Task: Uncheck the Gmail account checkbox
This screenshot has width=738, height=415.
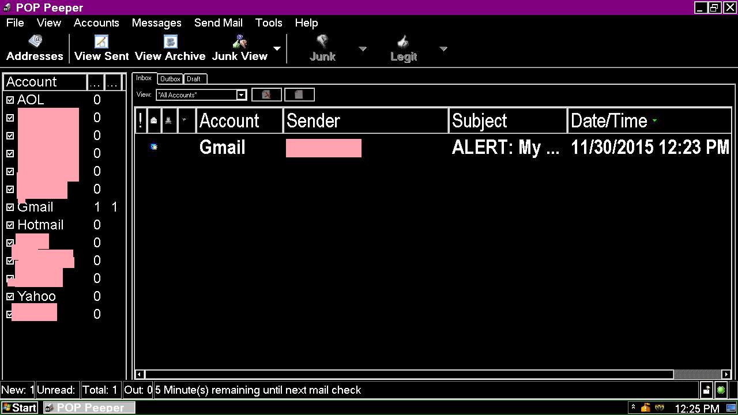Action: coord(10,207)
